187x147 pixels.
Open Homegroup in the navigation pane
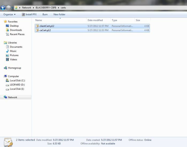14,68
